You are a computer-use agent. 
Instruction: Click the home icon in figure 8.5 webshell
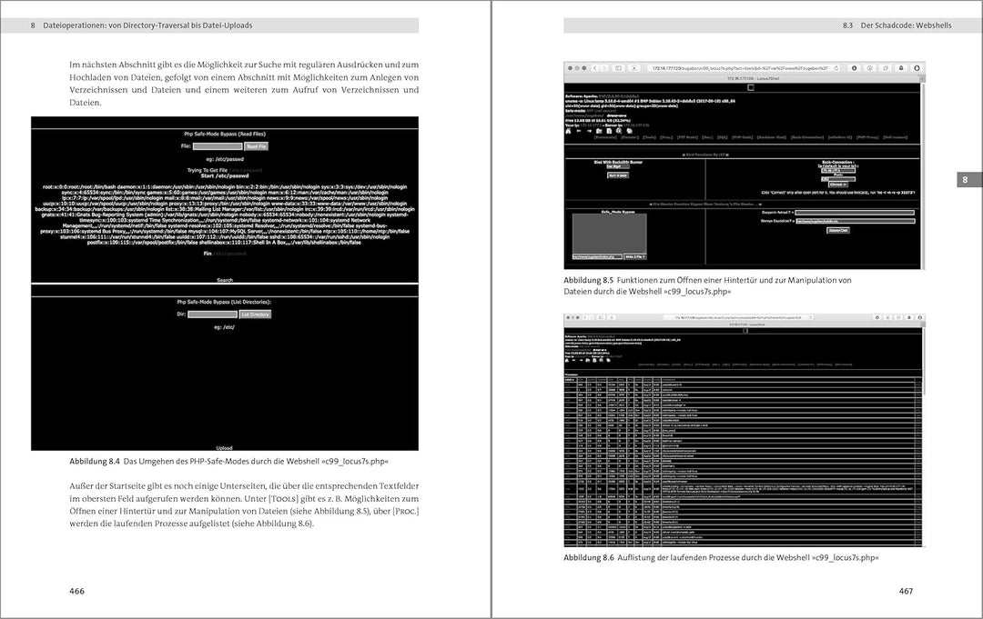pyautogui.click(x=568, y=131)
